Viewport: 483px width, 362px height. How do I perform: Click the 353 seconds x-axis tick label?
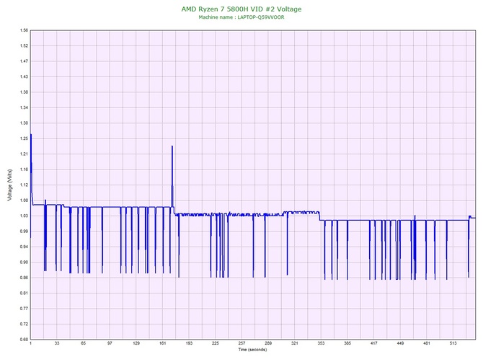coord(321,343)
